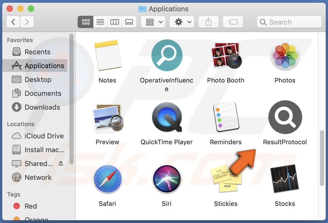Screen dimensions: 328x223
Task: Switch to column view
Action: [x=115, y=22]
